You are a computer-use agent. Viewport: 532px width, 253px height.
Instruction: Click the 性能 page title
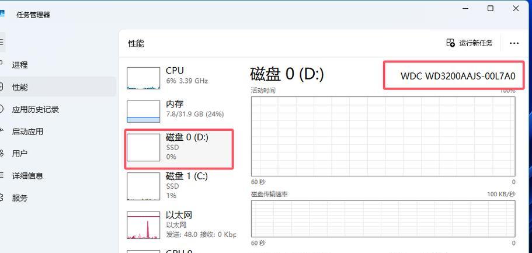click(x=136, y=43)
